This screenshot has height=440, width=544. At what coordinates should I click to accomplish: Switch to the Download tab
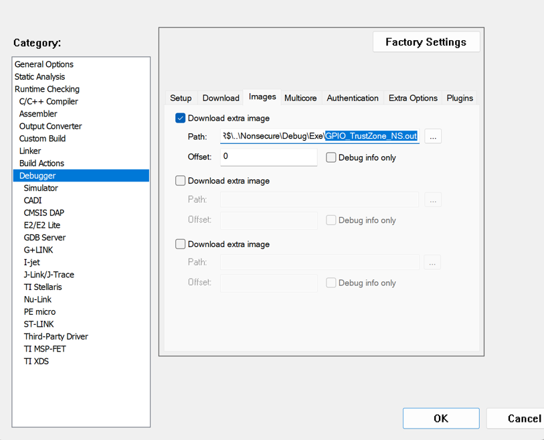pos(221,98)
